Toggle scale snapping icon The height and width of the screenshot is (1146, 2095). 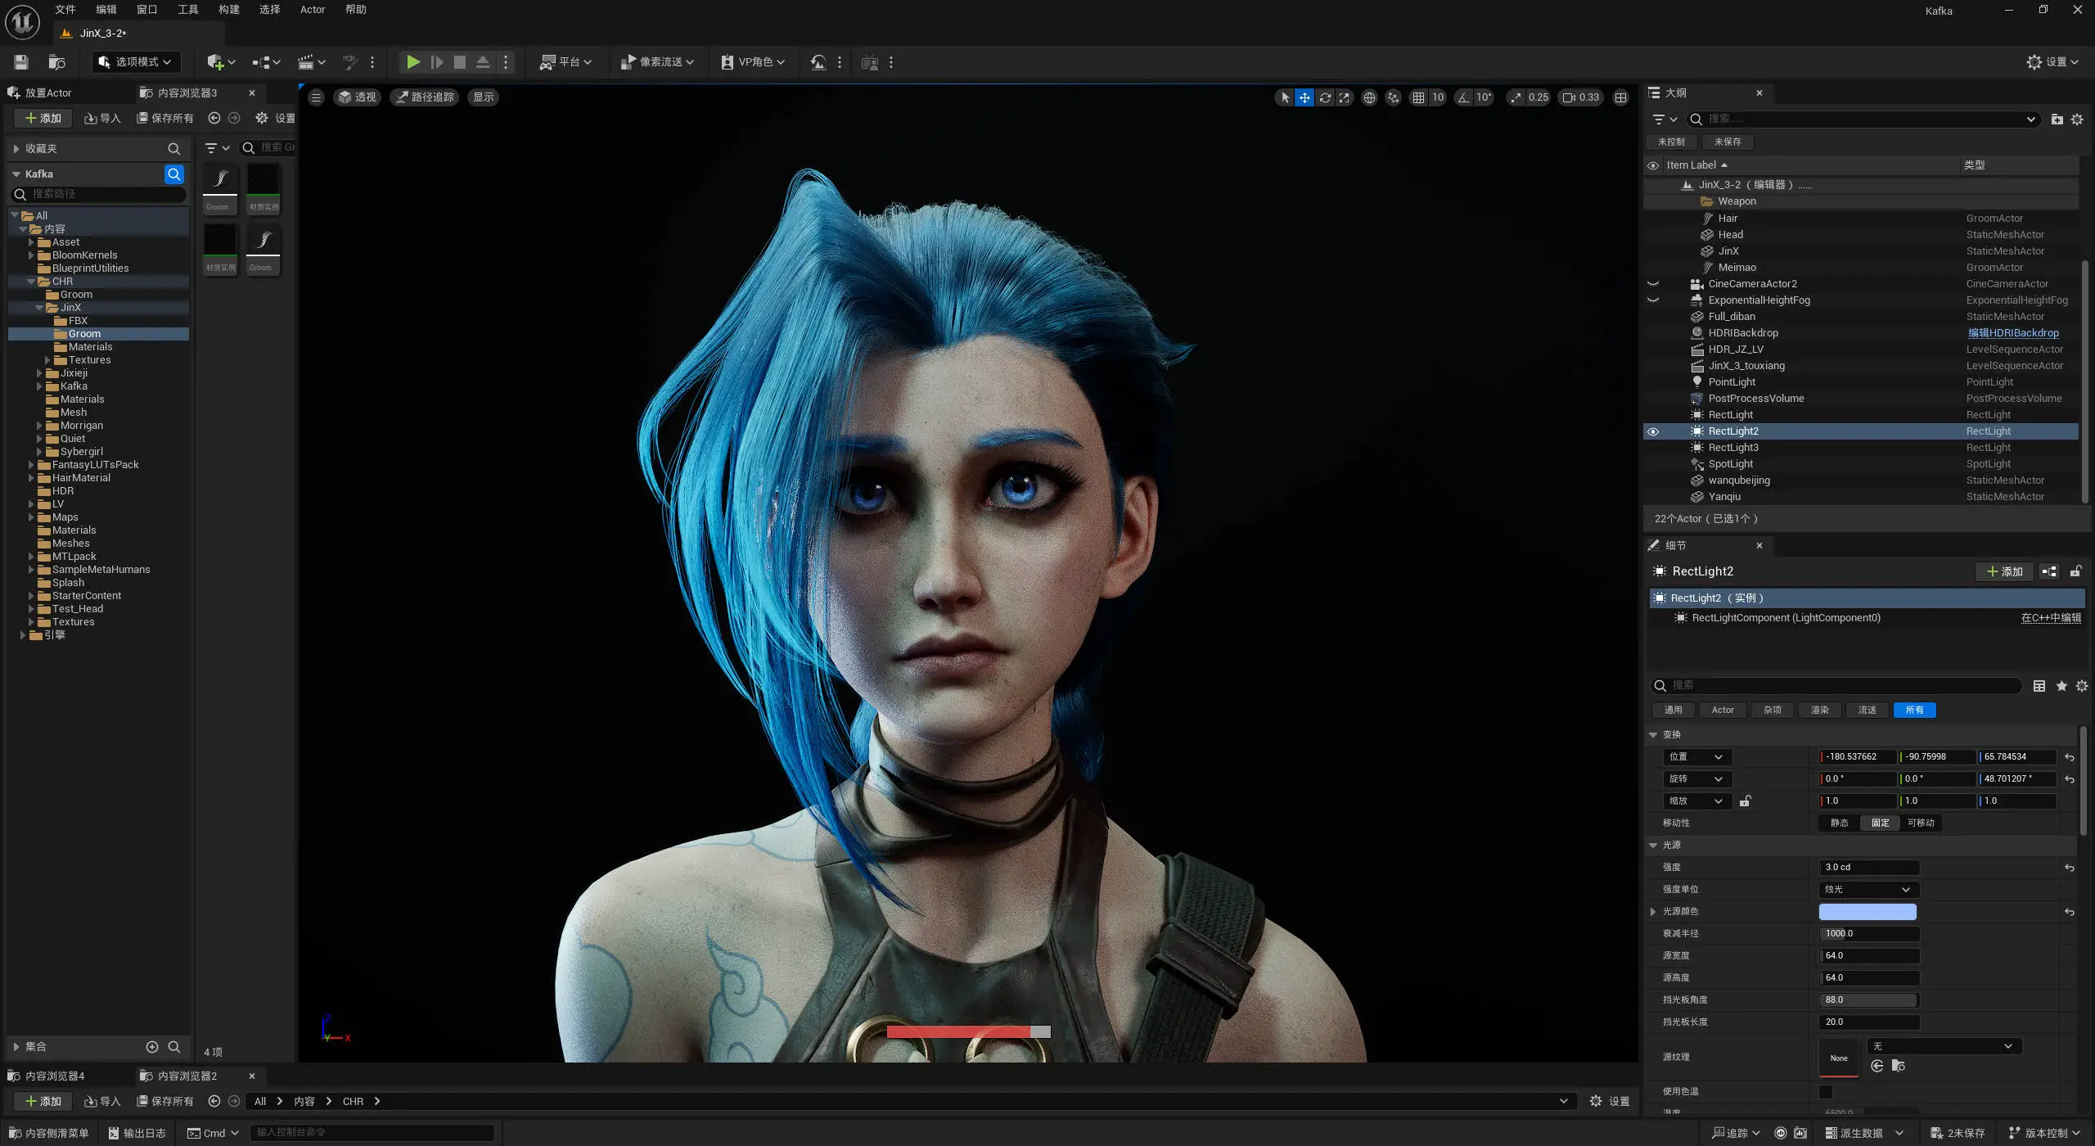coord(1516,97)
